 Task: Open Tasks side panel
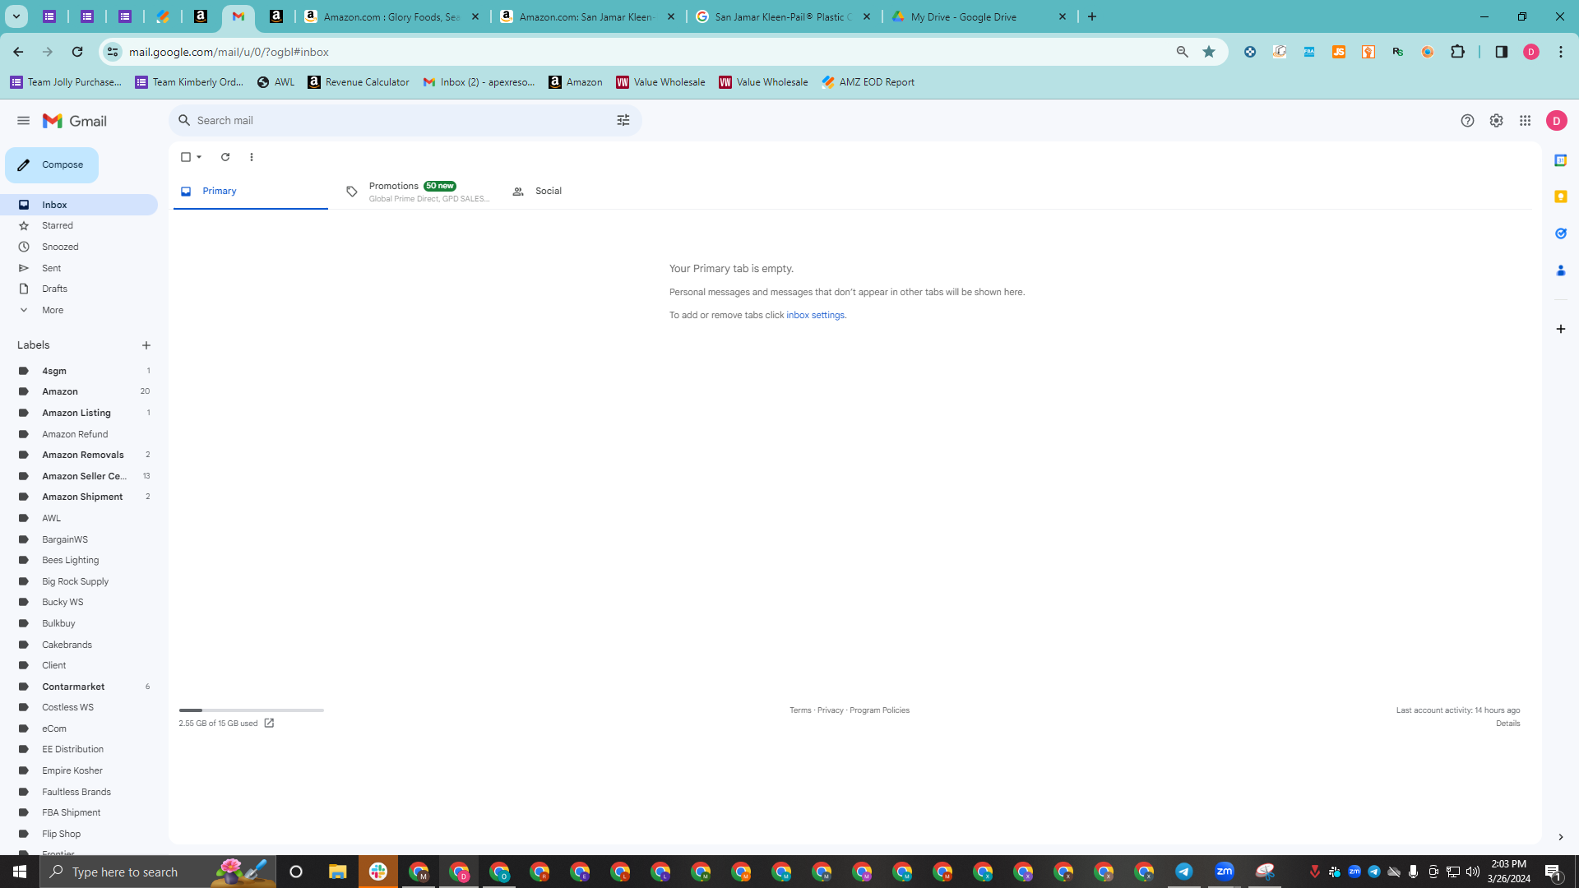(x=1560, y=234)
